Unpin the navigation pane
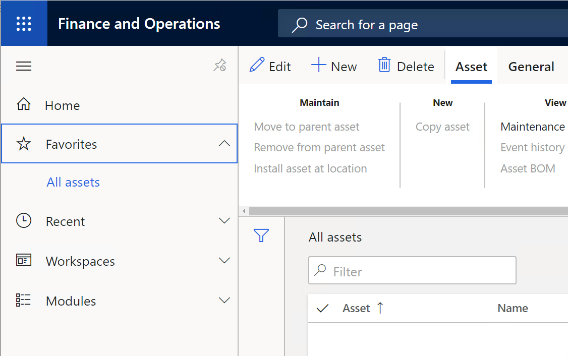The height and width of the screenshot is (356, 568). tap(220, 66)
